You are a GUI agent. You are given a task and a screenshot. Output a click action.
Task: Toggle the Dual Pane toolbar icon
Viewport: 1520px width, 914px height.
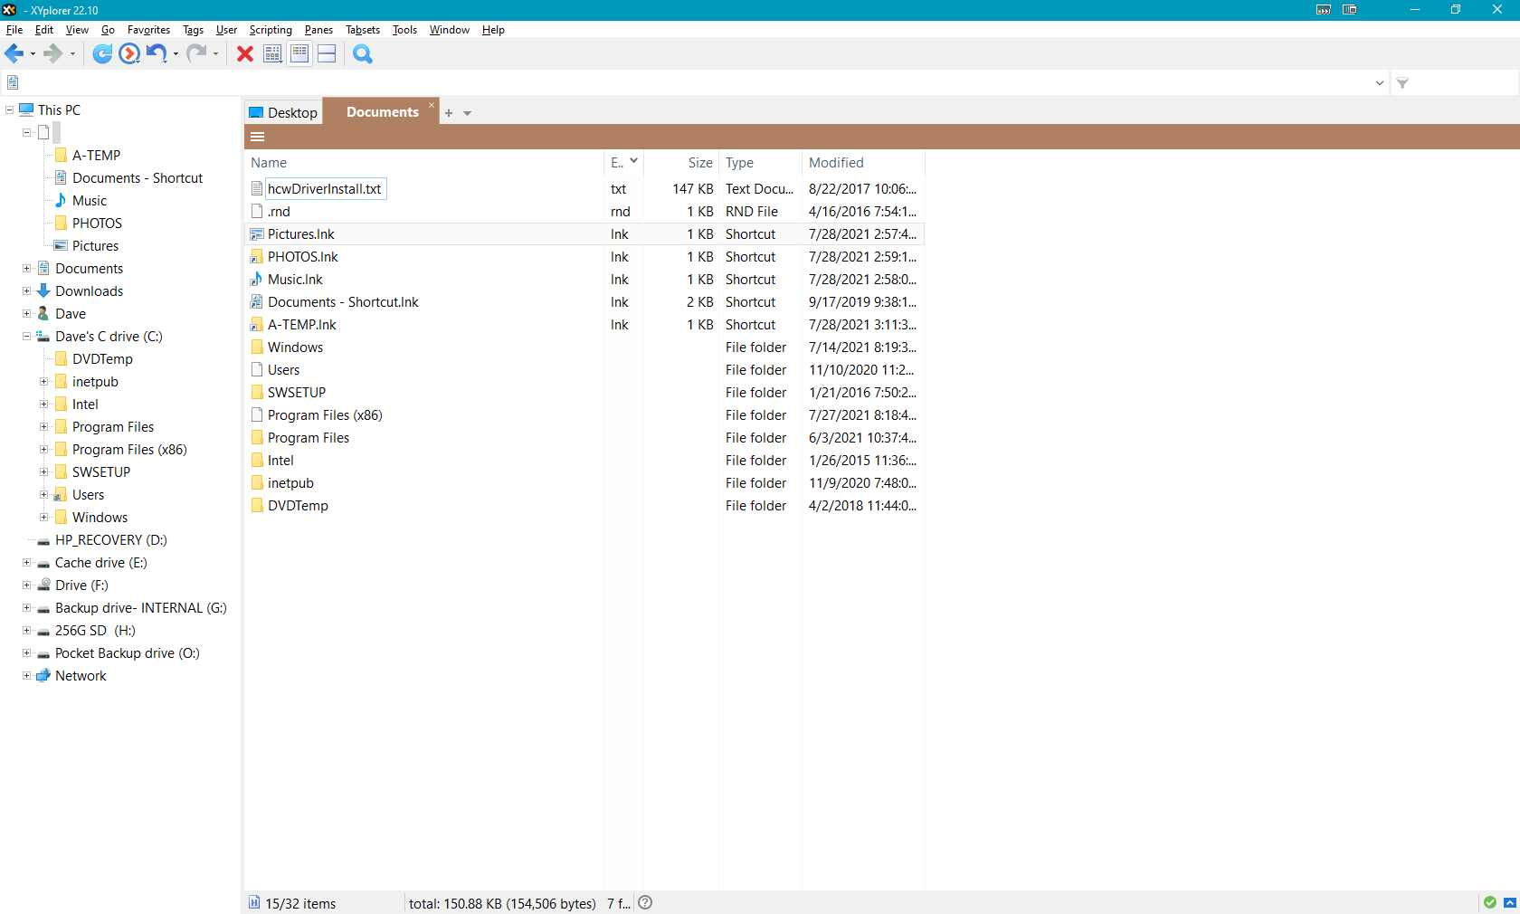[327, 54]
